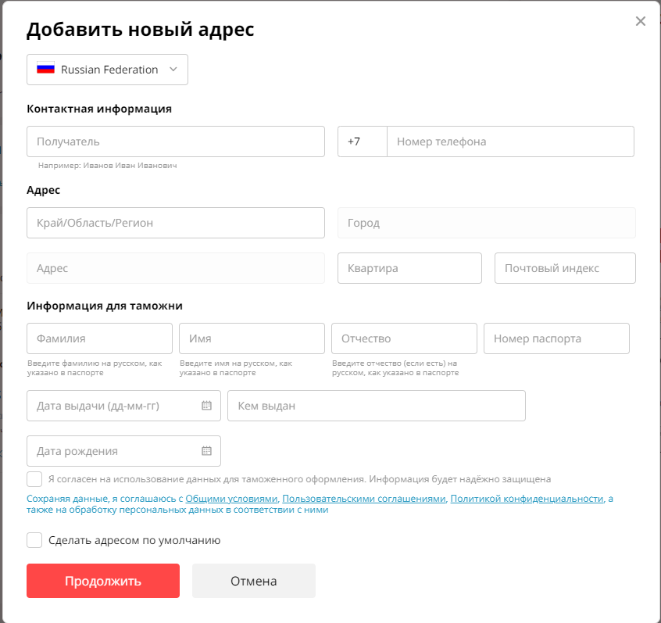The image size is (661, 623).
Task: Open the Край/Область/Регион selector
Action: pyautogui.click(x=175, y=223)
